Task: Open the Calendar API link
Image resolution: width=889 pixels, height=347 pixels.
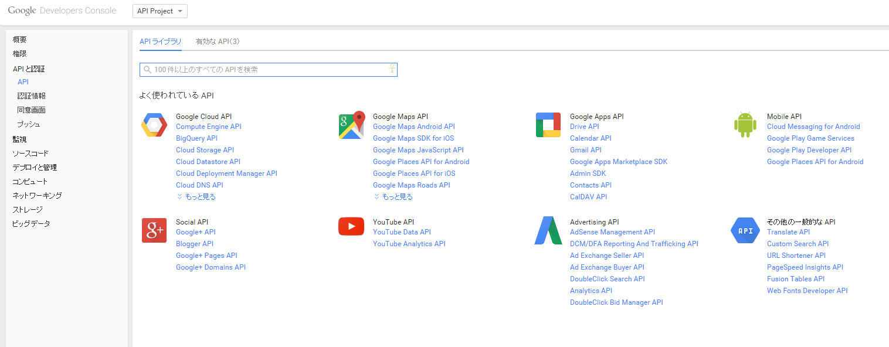Action: click(591, 138)
